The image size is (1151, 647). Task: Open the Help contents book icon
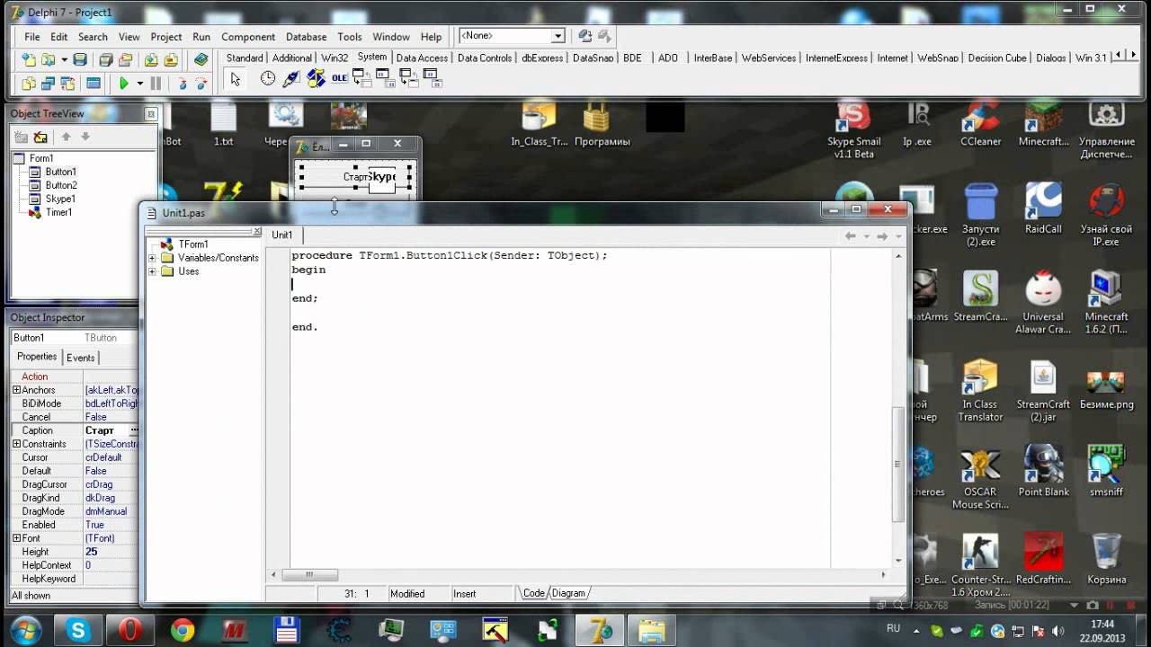[201, 59]
